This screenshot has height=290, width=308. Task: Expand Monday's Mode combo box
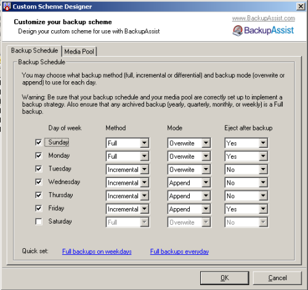[189, 156]
